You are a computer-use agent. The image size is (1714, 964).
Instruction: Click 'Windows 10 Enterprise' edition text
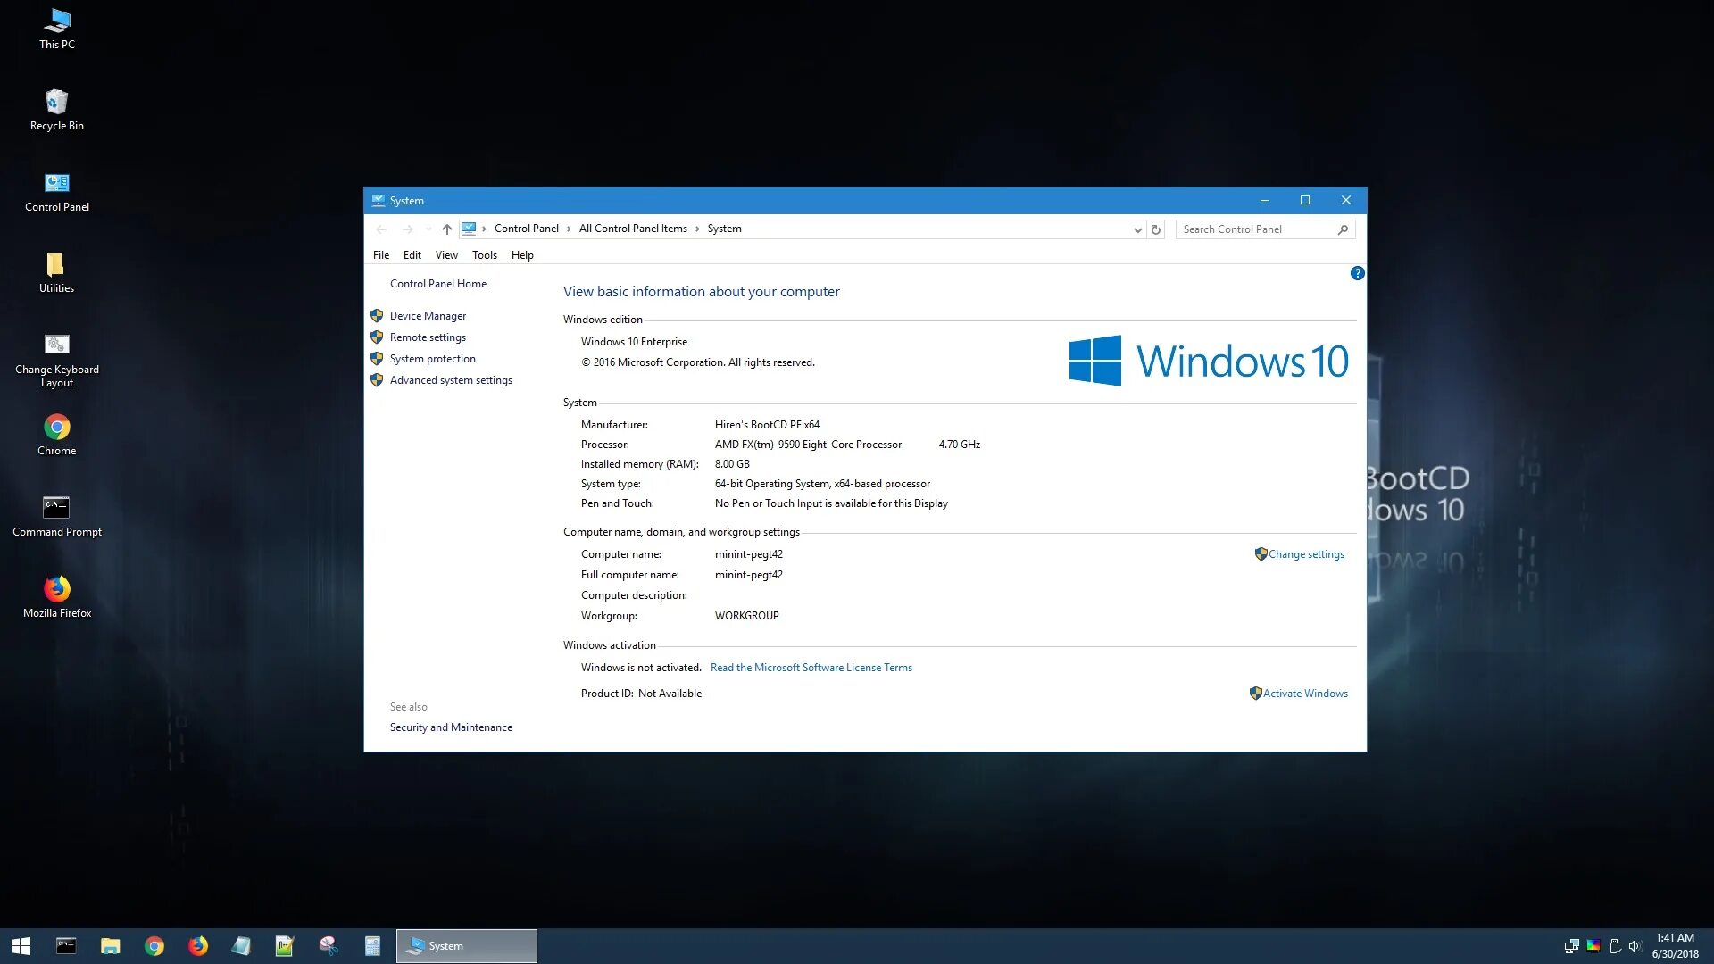[634, 342]
